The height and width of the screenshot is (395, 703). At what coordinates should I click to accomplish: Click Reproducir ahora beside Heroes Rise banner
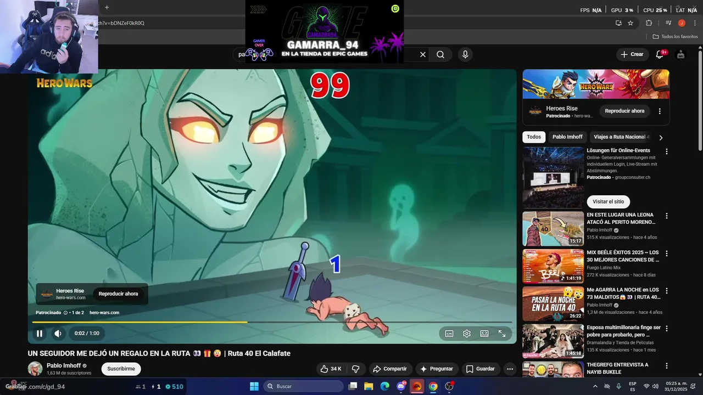click(x=624, y=111)
